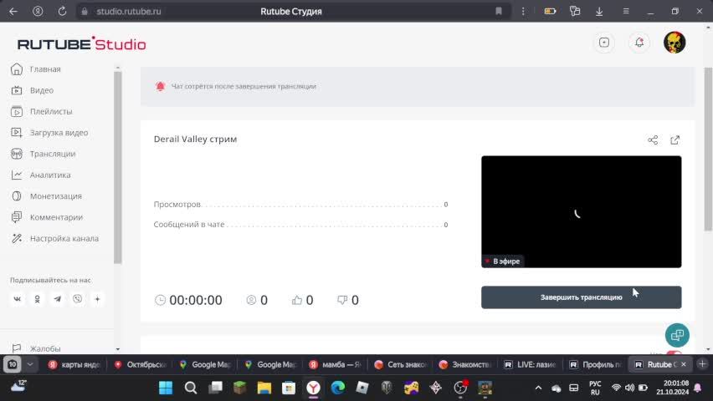Click Завершить трансляцию button
Image resolution: width=713 pixels, height=401 pixels.
click(581, 297)
